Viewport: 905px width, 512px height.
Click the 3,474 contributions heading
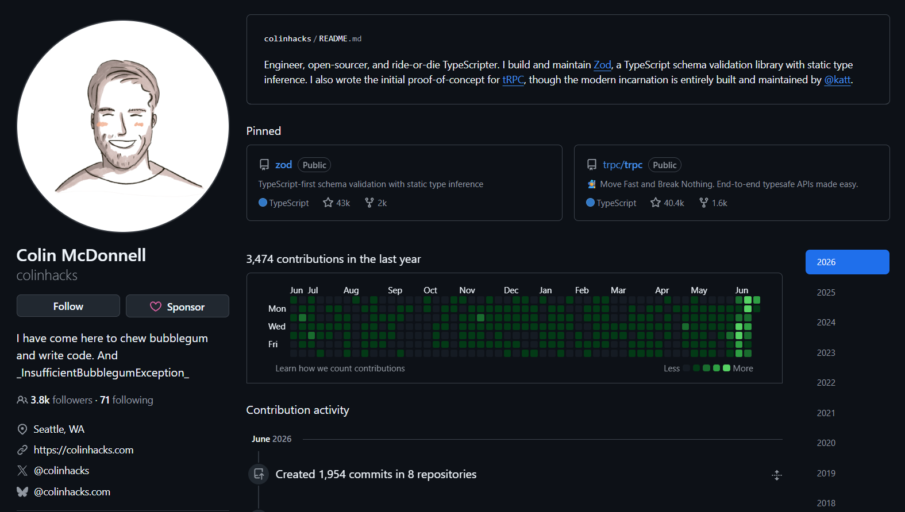[x=333, y=259]
